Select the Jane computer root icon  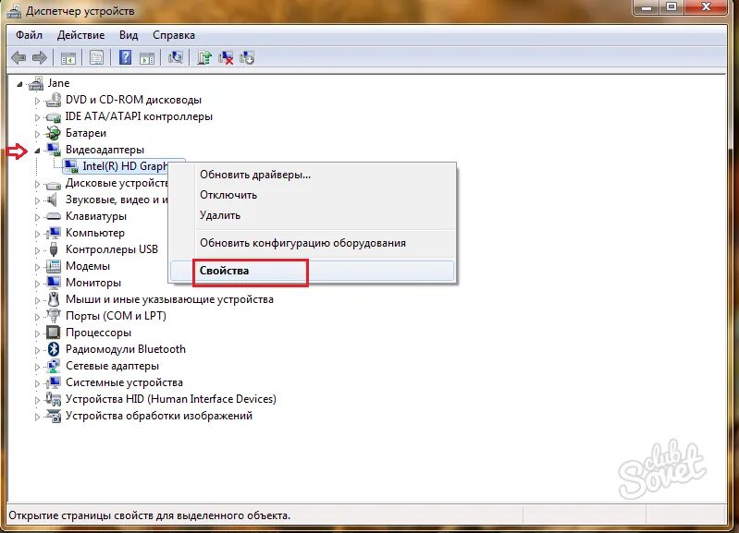36,84
